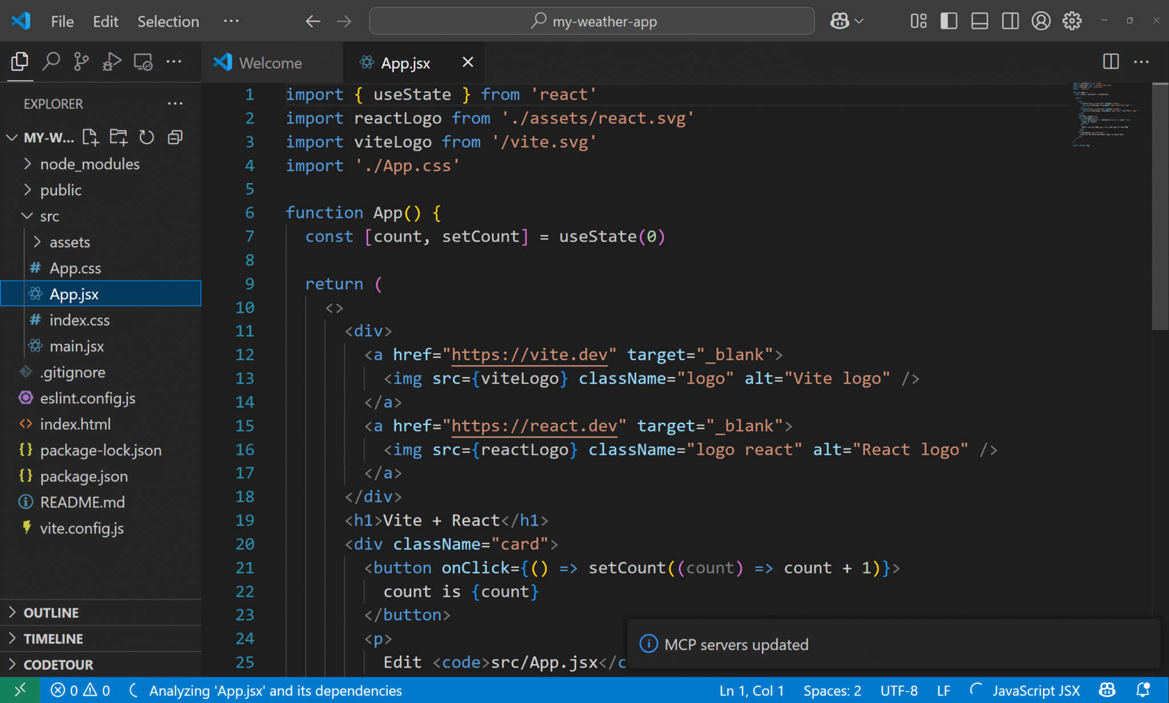Open Run and Debug panel
Image resolution: width=1169 pixels, height=703 pixels.
(112, 60)
